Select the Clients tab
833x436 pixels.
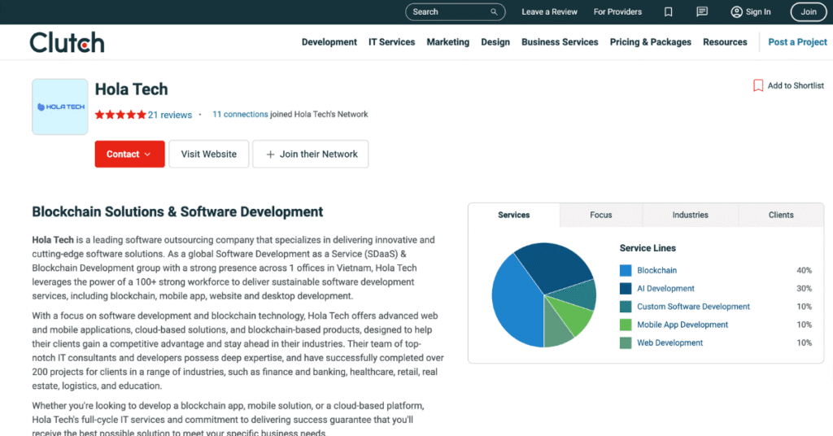pyautogui.click(x=781, y=215)
